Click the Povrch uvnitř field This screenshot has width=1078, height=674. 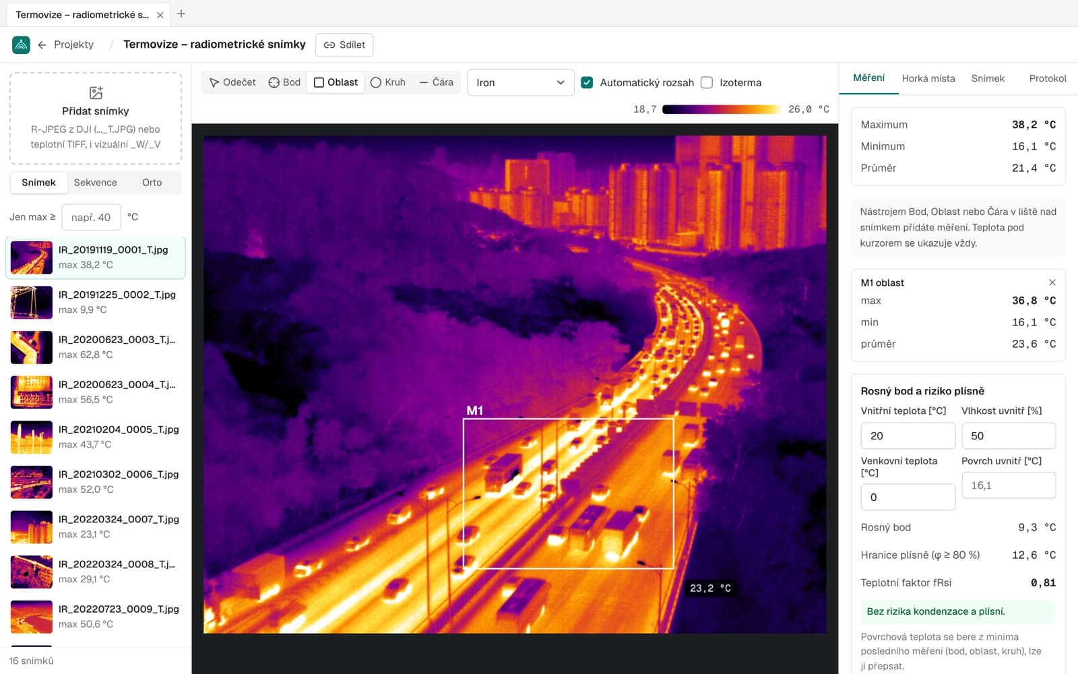click(1009, 485)
